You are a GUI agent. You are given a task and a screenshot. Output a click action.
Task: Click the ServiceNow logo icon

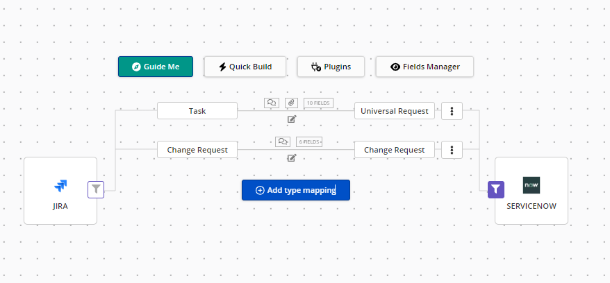tap(531, 185)
